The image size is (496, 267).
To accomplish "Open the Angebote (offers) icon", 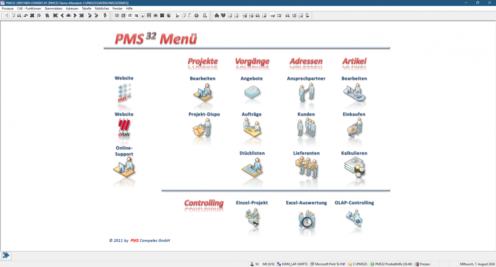I will [x=252, y=93].
